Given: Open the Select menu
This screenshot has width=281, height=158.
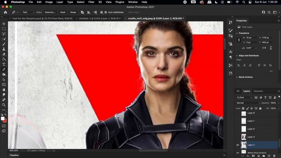Looking at the screenshot, I should 80,2.
